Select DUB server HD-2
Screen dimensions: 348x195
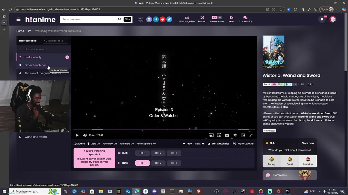pos(158,163)
